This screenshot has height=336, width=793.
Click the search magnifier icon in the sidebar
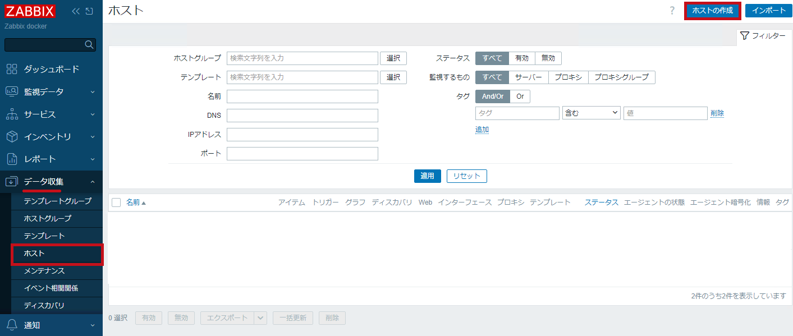(x=89, y=44)
